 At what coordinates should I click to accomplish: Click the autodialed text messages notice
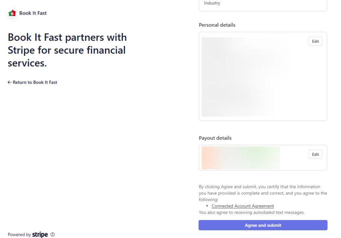251,212
